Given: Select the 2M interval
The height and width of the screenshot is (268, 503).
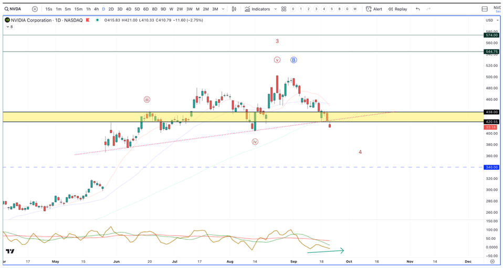Looking at the screenshot, I should tap(206, 9).
